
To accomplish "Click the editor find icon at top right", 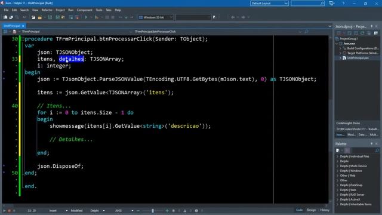I will point(306,32).
